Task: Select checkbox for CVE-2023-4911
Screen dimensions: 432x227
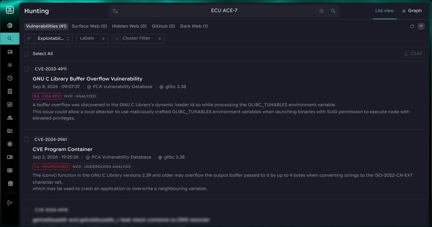Action: tap(27, 69)
